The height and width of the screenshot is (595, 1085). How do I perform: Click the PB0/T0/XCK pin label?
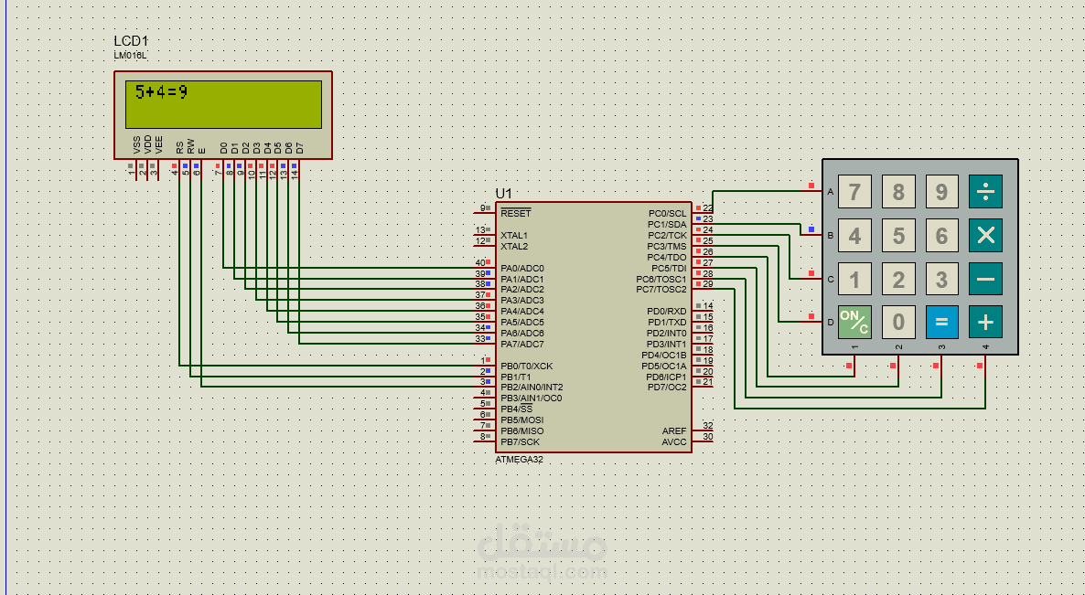(x=527, y=366)
